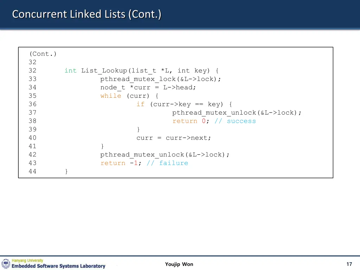Image resolution: width=360 pixels, height=270 pixels.
Task: Click slide page number 17
Action: (349, 264)
